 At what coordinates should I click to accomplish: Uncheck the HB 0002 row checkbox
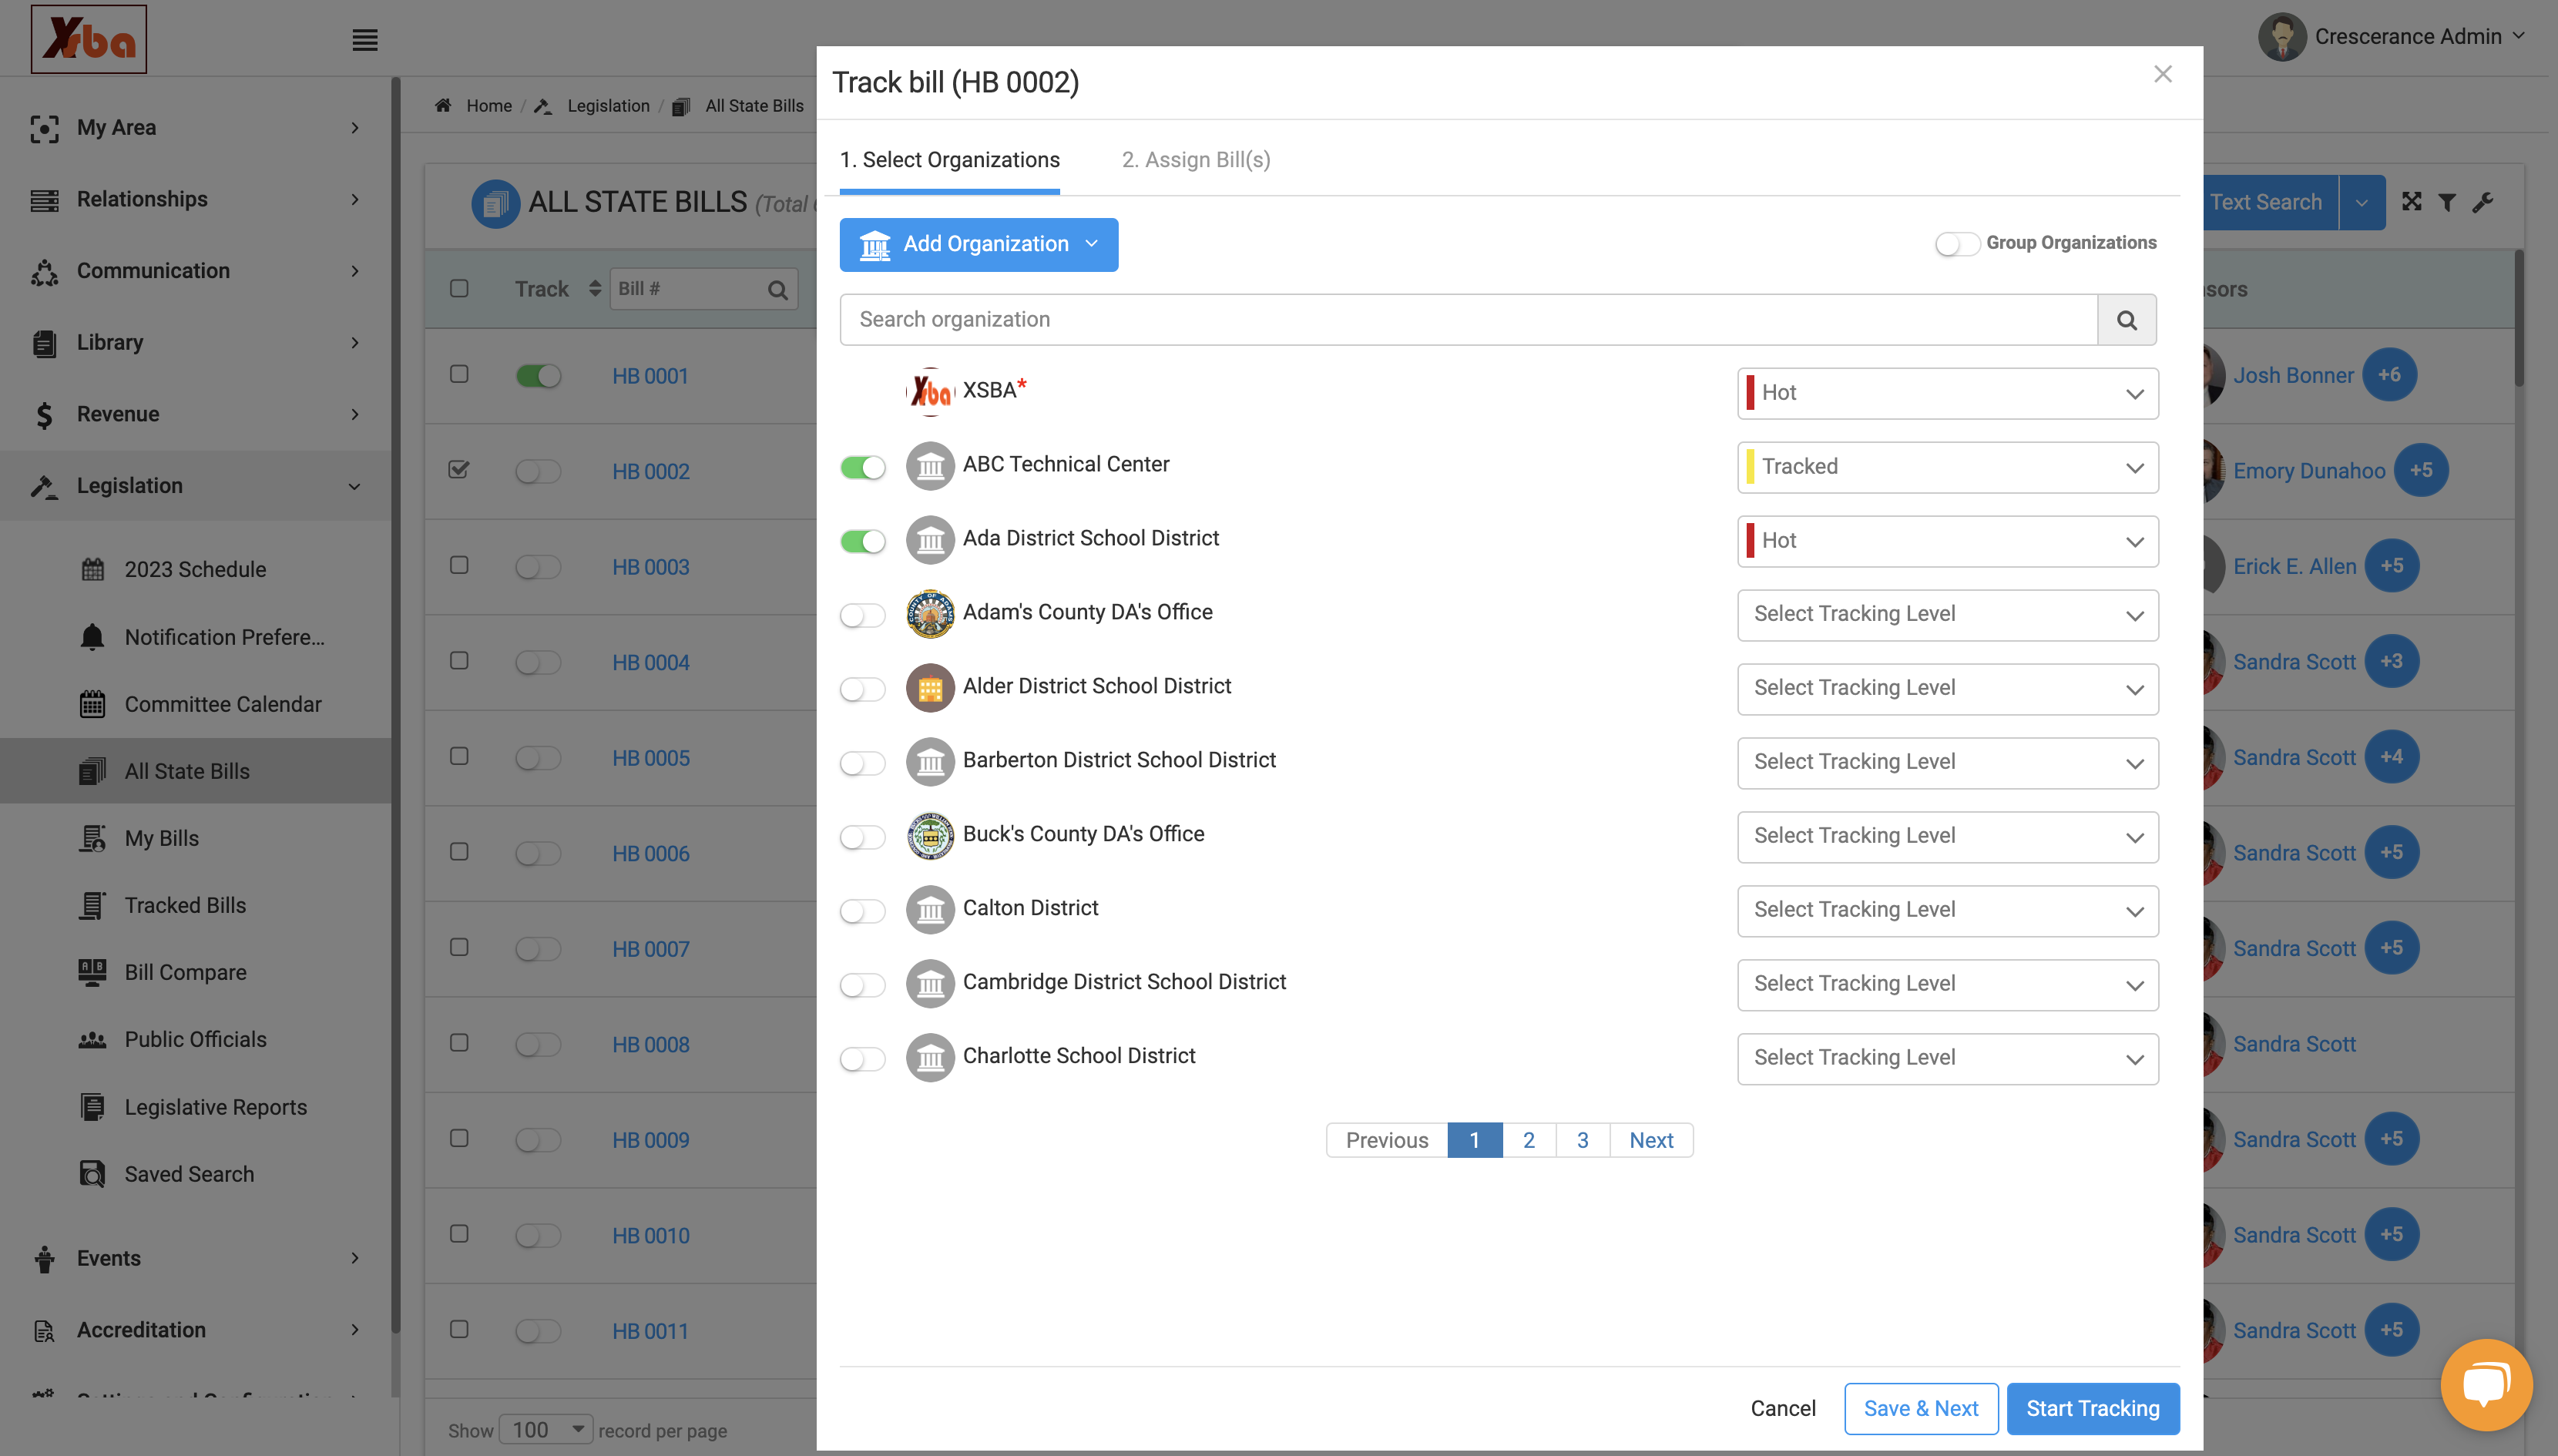(459, 469)
